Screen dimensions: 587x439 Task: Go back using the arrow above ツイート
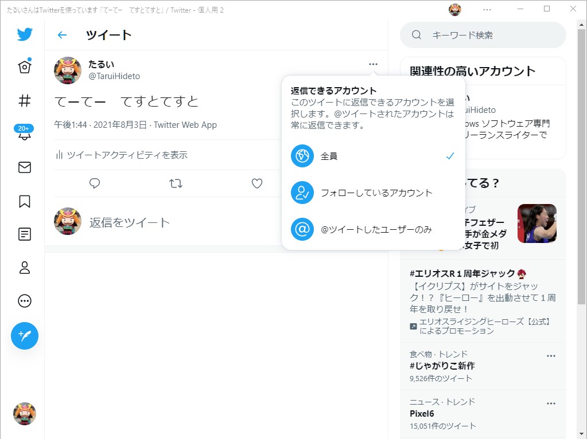(x=62, y=35)
